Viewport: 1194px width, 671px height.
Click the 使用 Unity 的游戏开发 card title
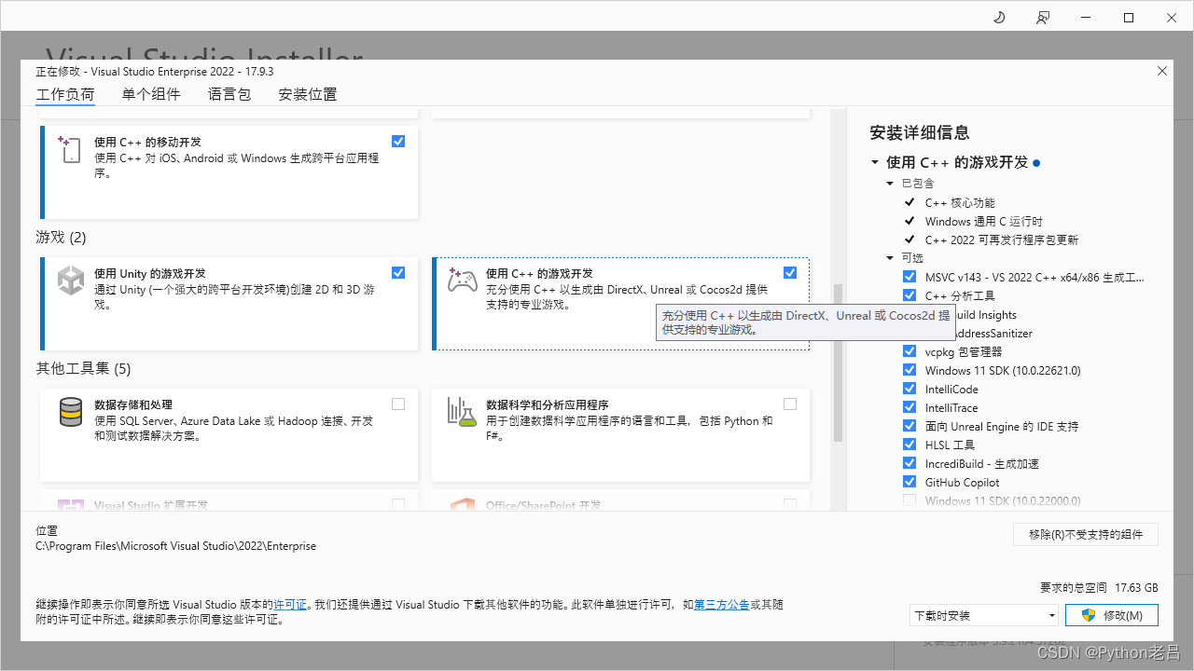pos(150,274)
